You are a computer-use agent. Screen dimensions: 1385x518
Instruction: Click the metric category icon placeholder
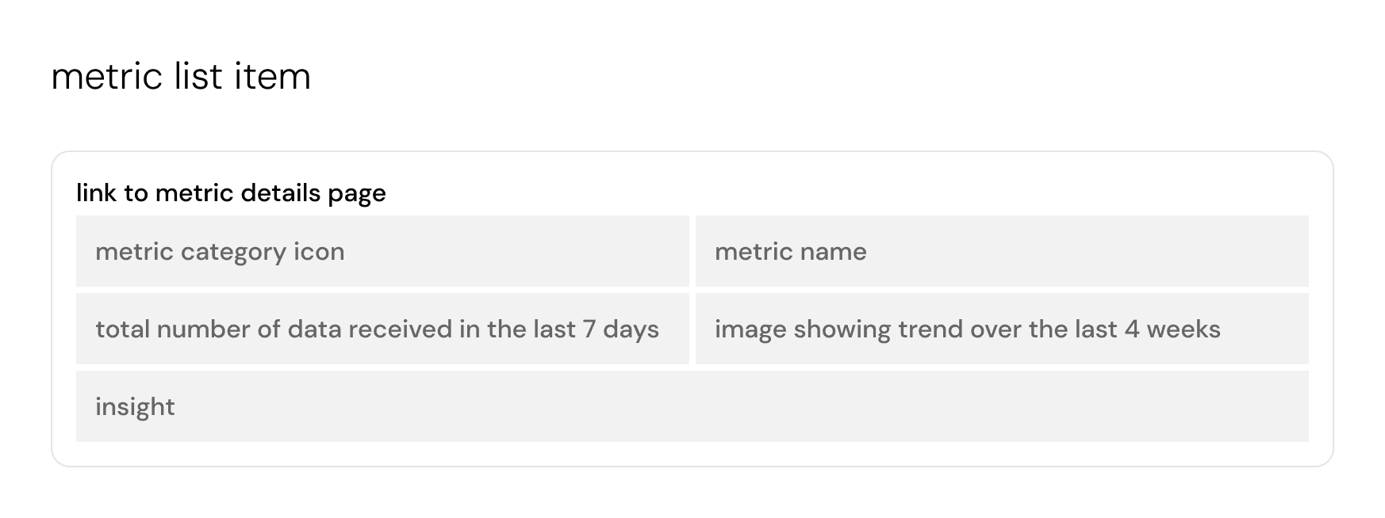382,251
